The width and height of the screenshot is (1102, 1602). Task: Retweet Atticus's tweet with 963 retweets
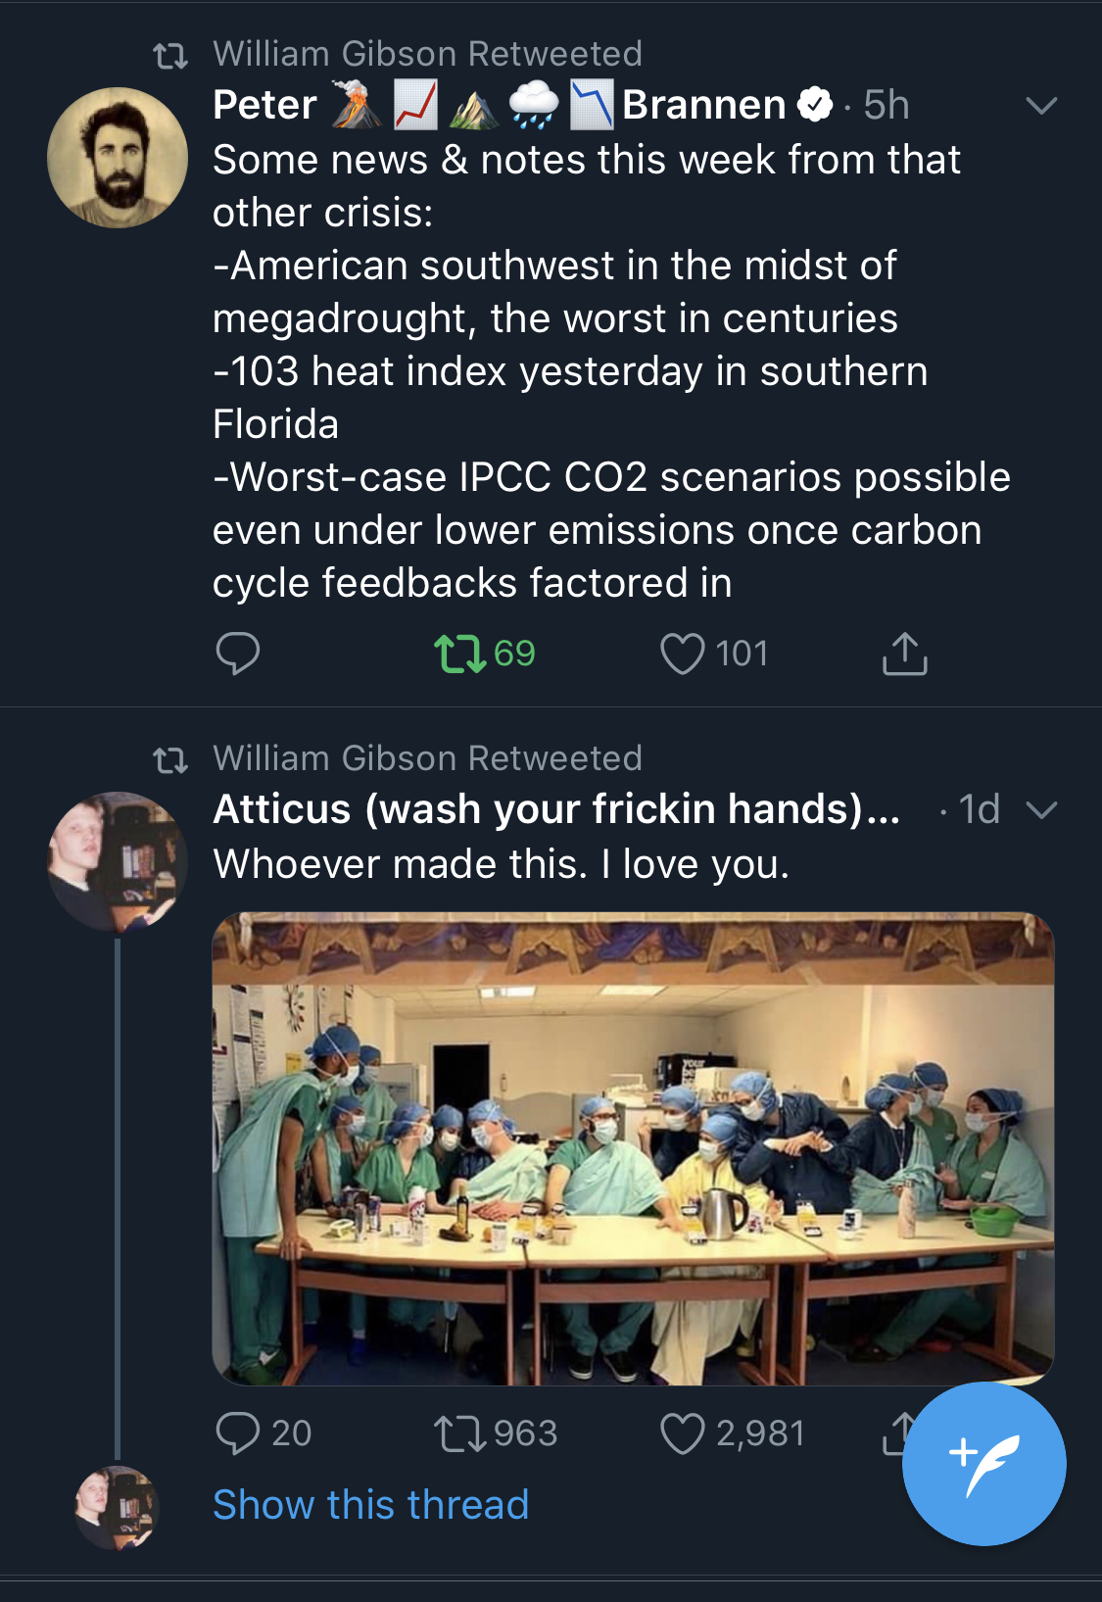pos(460,1432)
